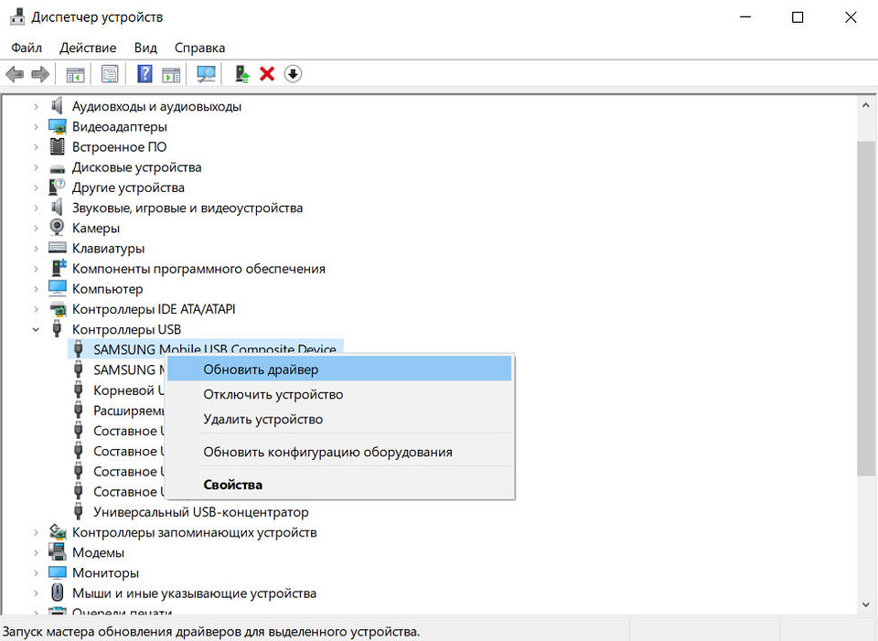The width and height of the screenshot is (878, 641).
Task: Open the Действие menu
Action: 88,48
